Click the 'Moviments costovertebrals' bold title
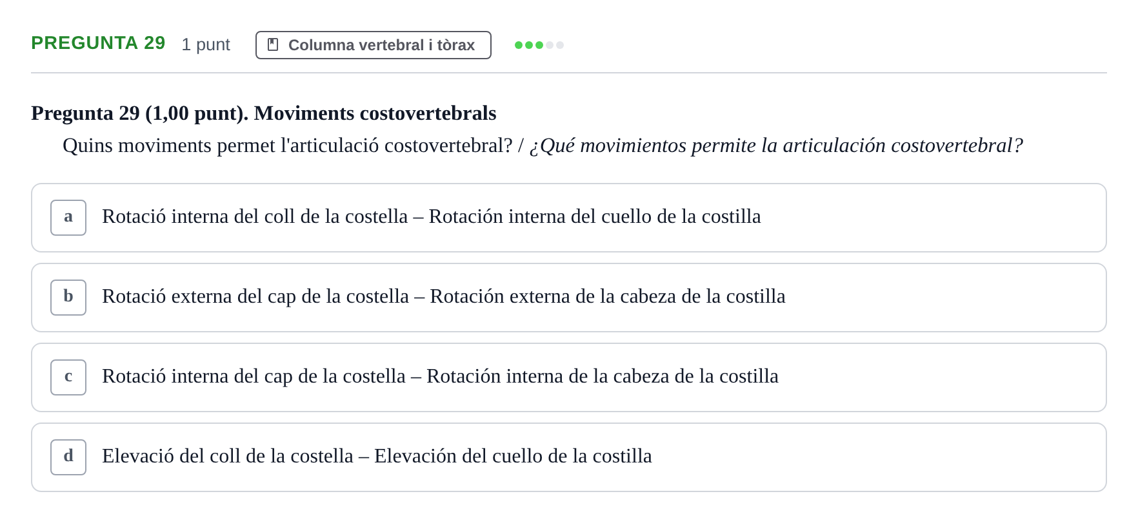The height and width of the screenshot is (523, 1138). point(375,113)
